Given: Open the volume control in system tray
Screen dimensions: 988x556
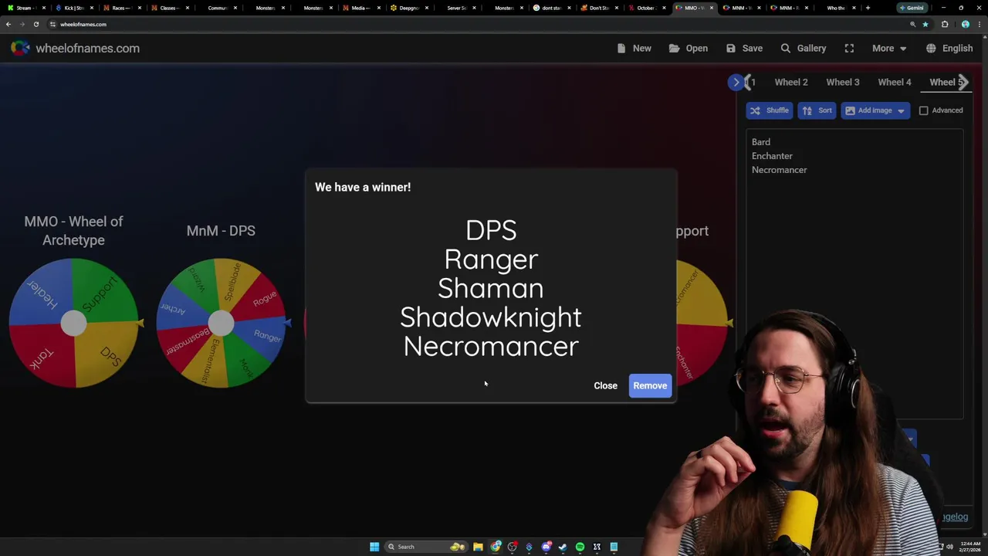Looking at the screenshot, I should [949, 547].
